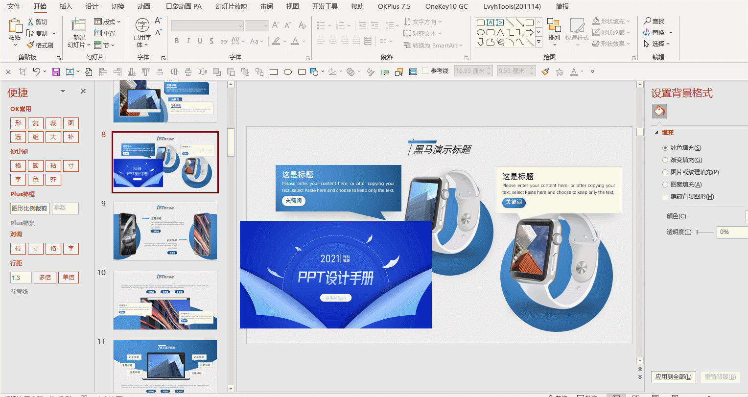Click the Format Painter (格式刷) icon
Image resolution: width=748 pixels, height=397 pixels.
coord(30,45)
